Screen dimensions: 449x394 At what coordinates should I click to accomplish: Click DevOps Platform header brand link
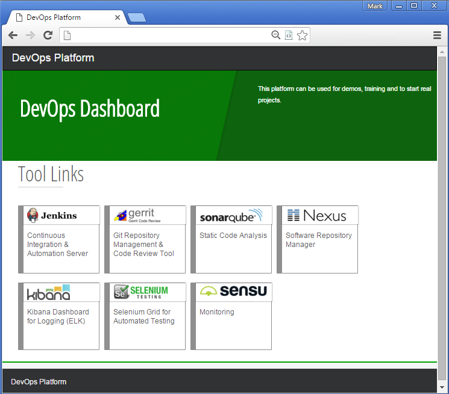pos(53,58)
